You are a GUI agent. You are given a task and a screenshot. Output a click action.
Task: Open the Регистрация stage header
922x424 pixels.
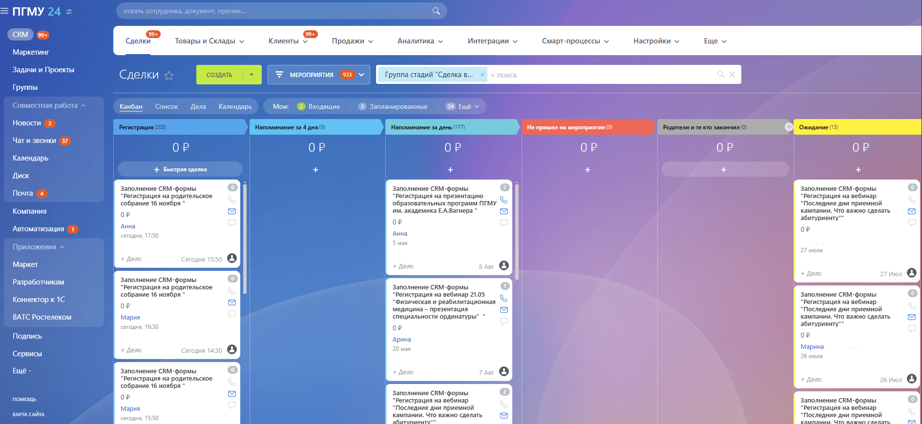click(x=180, y=127)
